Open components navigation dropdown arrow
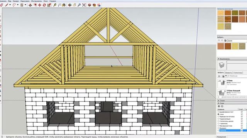247x138 pixels. point(226,76)
